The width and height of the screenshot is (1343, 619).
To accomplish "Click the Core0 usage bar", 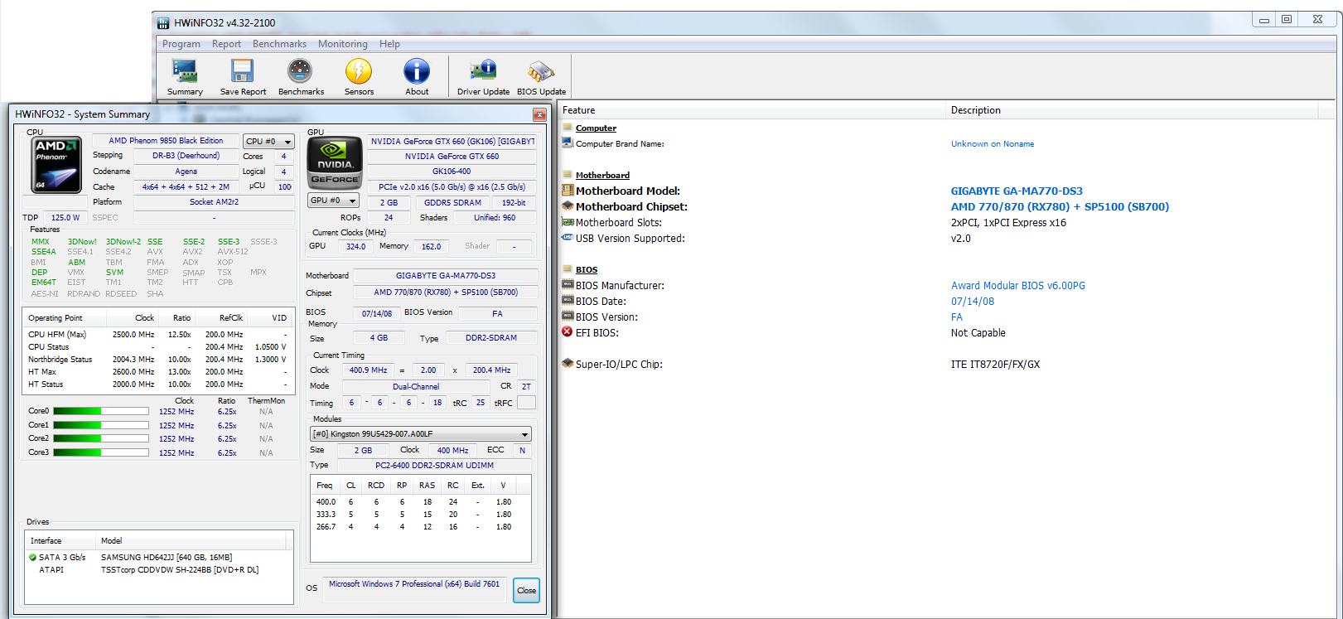I will 100,411.
